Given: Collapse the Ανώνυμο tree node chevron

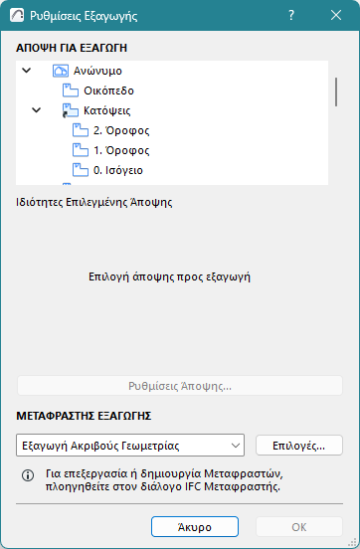Looking at the screenshot, I should (x=27, y=71).
